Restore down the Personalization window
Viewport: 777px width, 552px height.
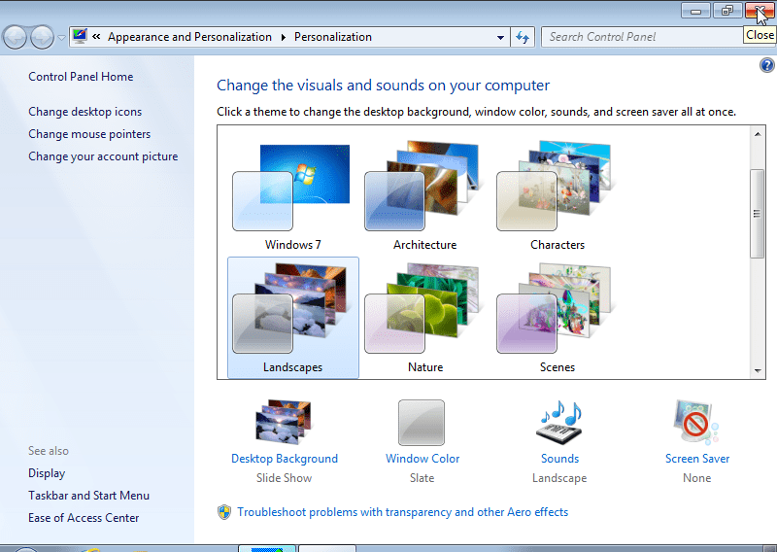(x=726, y=11)
